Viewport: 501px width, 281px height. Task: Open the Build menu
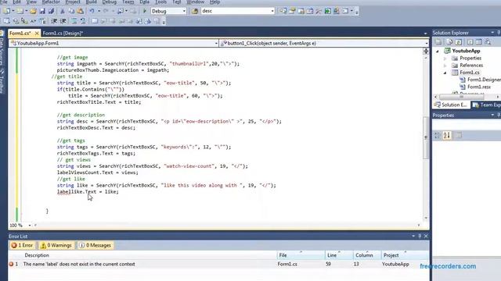[x=91, y=2]
